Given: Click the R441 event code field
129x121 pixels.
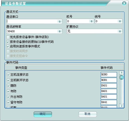Looking at the screenshot, I should click(x=109, y=102).
